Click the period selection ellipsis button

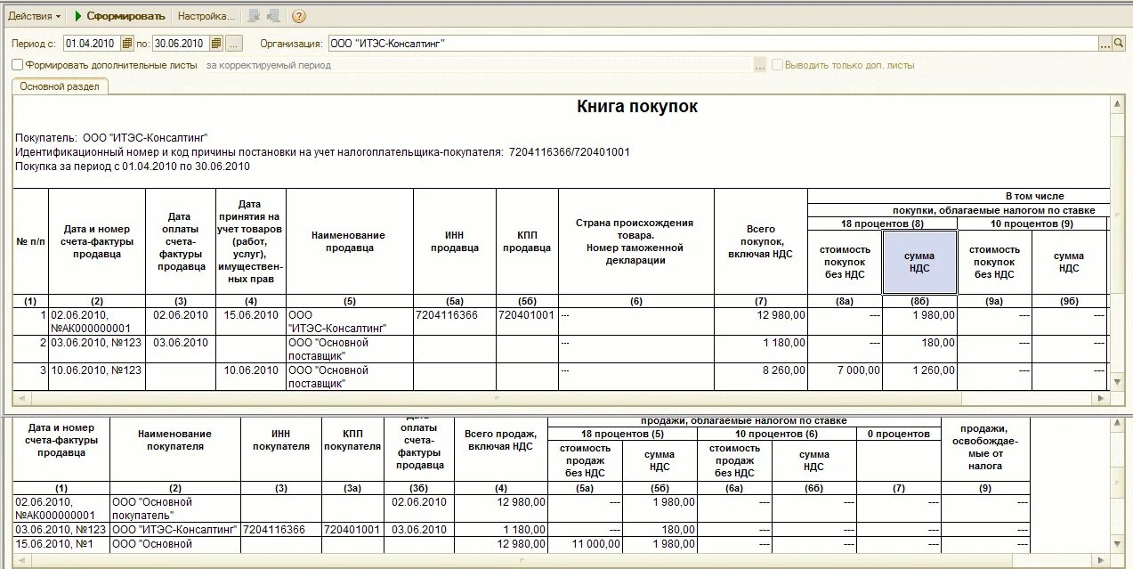(x=234, y=43)
